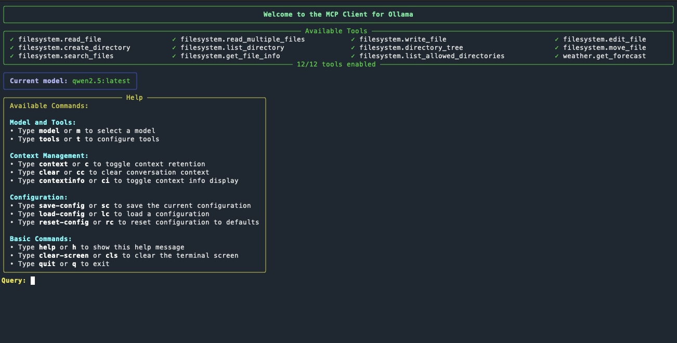Click the checkmark next to filesystem.get_file_info
This screenshot has width=677, height=343.
tap(174, 56)
